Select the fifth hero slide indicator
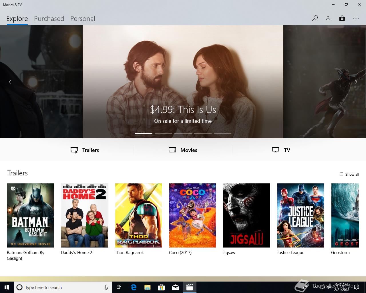Viewport: 366px width, 293px height. 222,133
